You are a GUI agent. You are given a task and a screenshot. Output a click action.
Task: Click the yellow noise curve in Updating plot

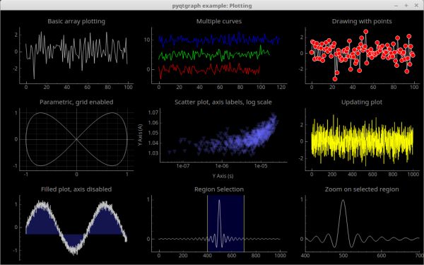coord(363,141)
